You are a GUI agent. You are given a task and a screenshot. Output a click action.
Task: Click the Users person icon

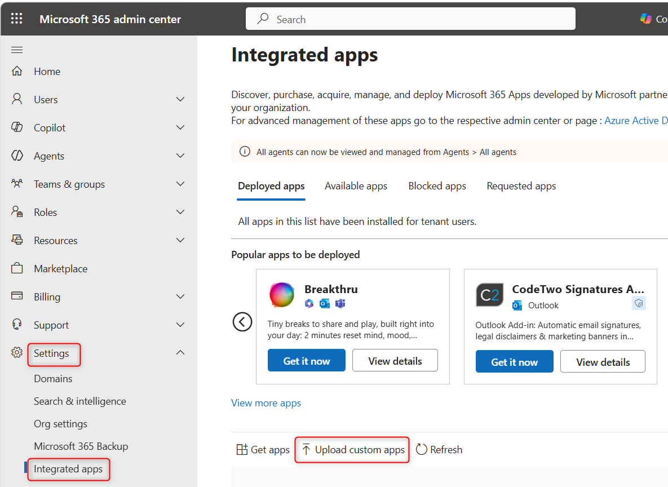(17, 99)
